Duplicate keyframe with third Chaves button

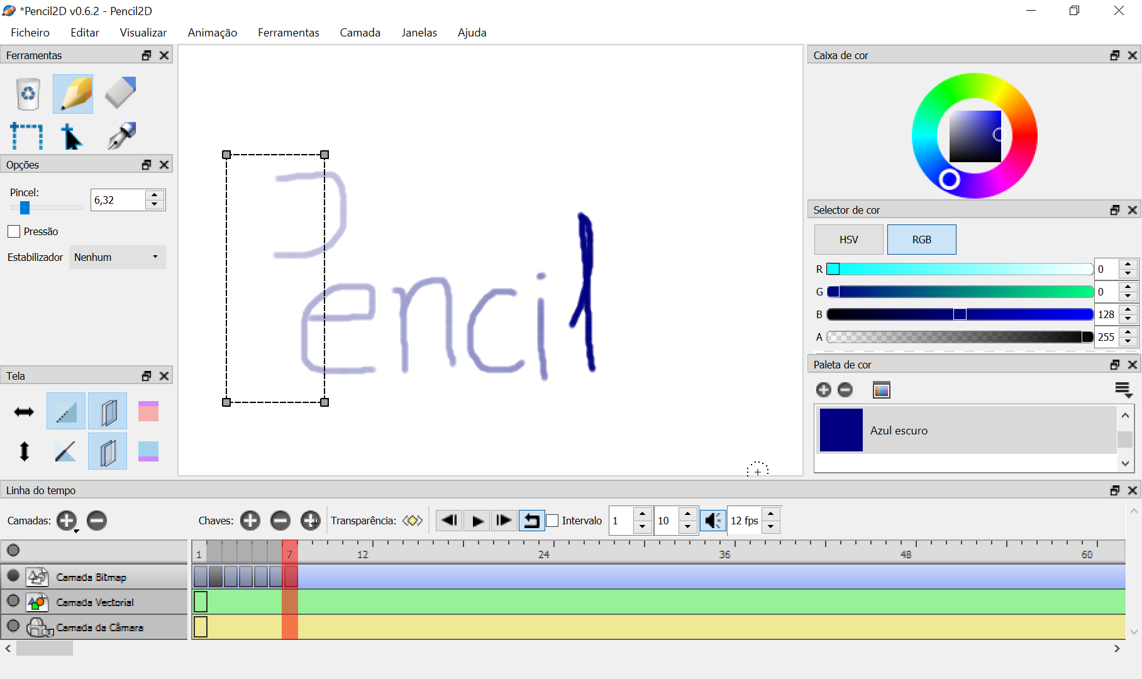pos(311,521)
